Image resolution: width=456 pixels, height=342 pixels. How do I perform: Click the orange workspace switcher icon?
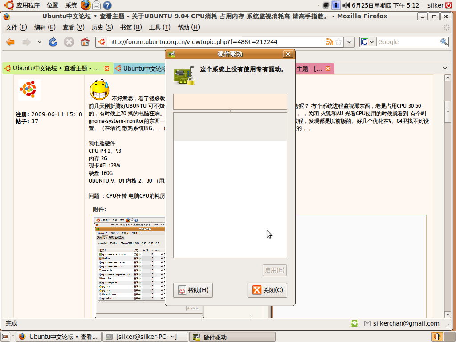tap(437, 337)
